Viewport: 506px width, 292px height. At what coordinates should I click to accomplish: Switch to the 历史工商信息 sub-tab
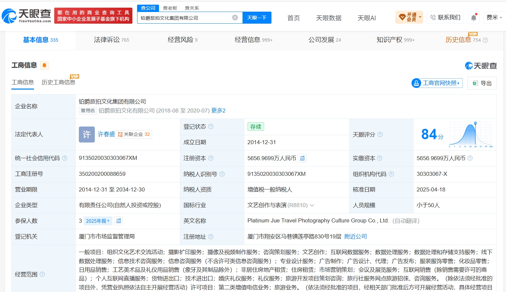[59, 82]
